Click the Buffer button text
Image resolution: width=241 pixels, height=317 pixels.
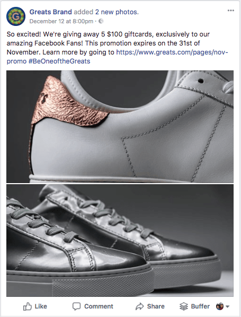tap(200, 306)
